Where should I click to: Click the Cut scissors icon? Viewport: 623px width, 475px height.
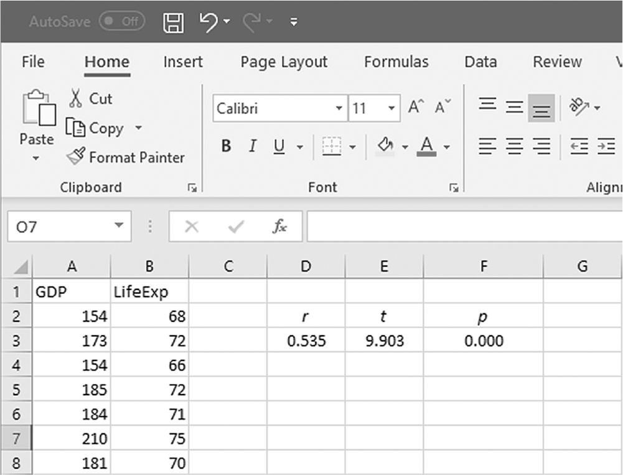(75, 98)
